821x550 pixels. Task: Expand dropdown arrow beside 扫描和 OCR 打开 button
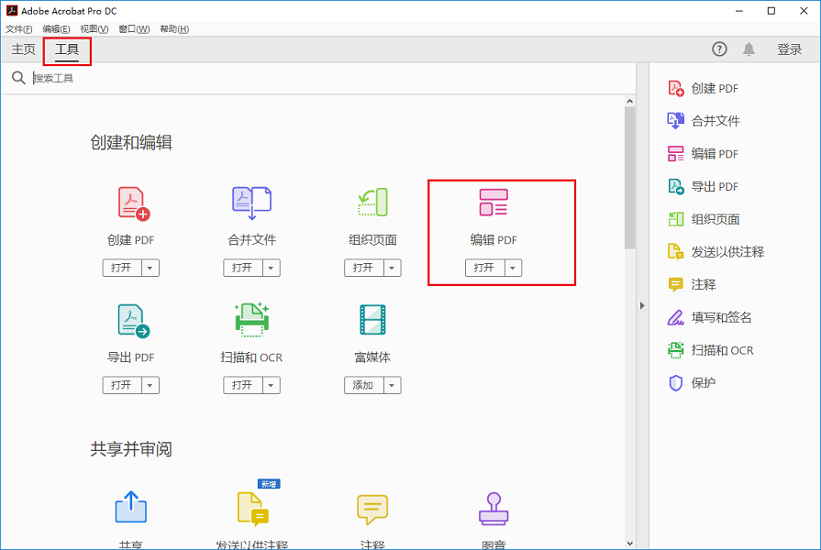pos(272,385)
